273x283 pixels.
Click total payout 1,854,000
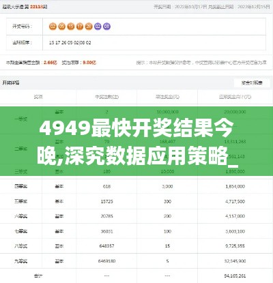235,186
